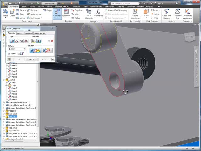
Task: Activate the second selection button
Action: [39, 41]
